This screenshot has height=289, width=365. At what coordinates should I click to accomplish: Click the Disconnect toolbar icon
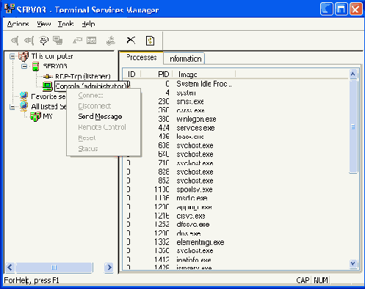pyautogui.click(x=29, y=40)
